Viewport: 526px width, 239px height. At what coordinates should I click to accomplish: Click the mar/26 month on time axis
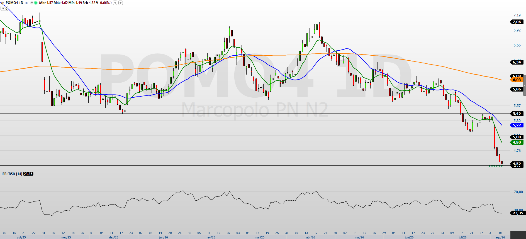point(259,237)
